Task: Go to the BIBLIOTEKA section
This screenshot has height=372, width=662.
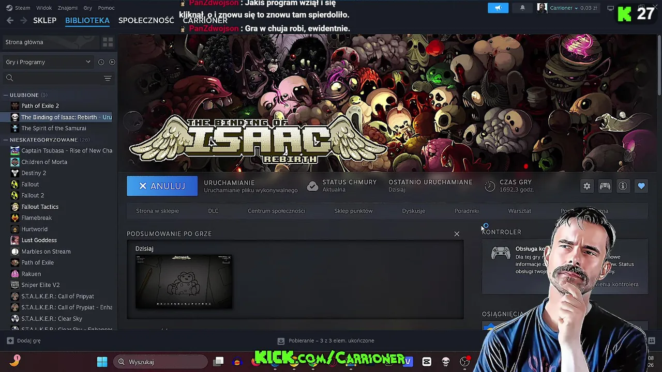Action: click(87, 20)
